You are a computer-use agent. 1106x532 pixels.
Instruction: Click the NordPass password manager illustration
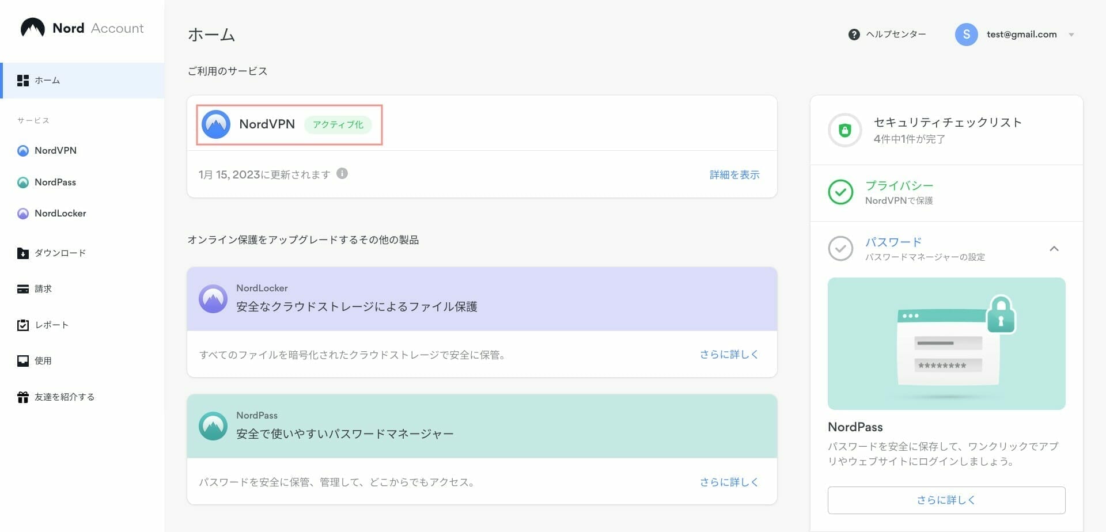(x=946, y=344)
